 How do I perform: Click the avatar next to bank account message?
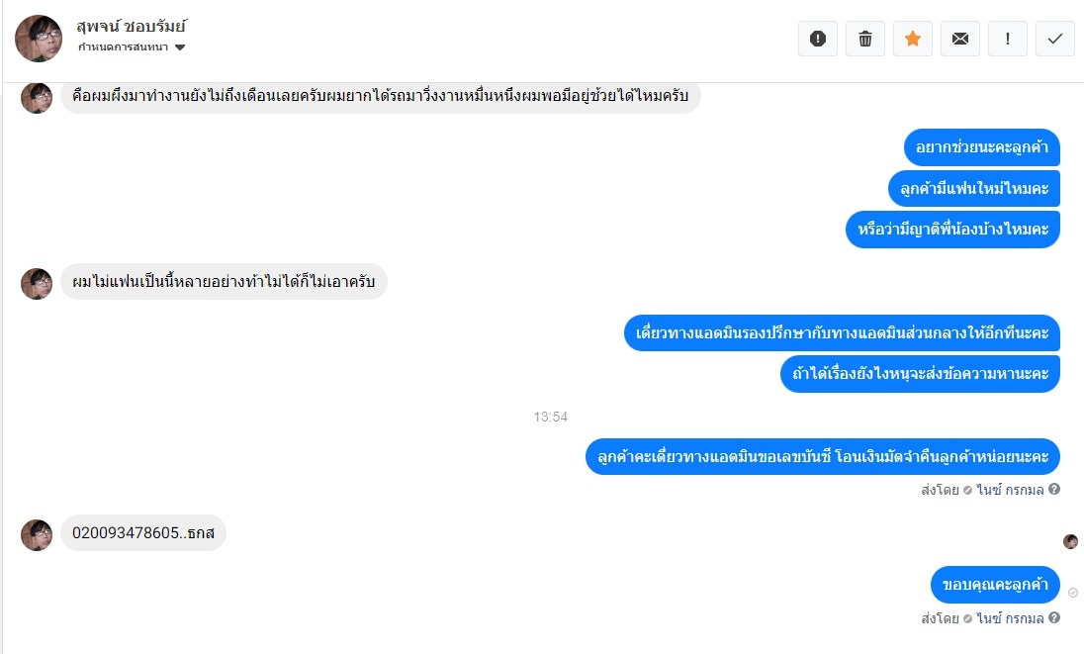click(37, 535)
